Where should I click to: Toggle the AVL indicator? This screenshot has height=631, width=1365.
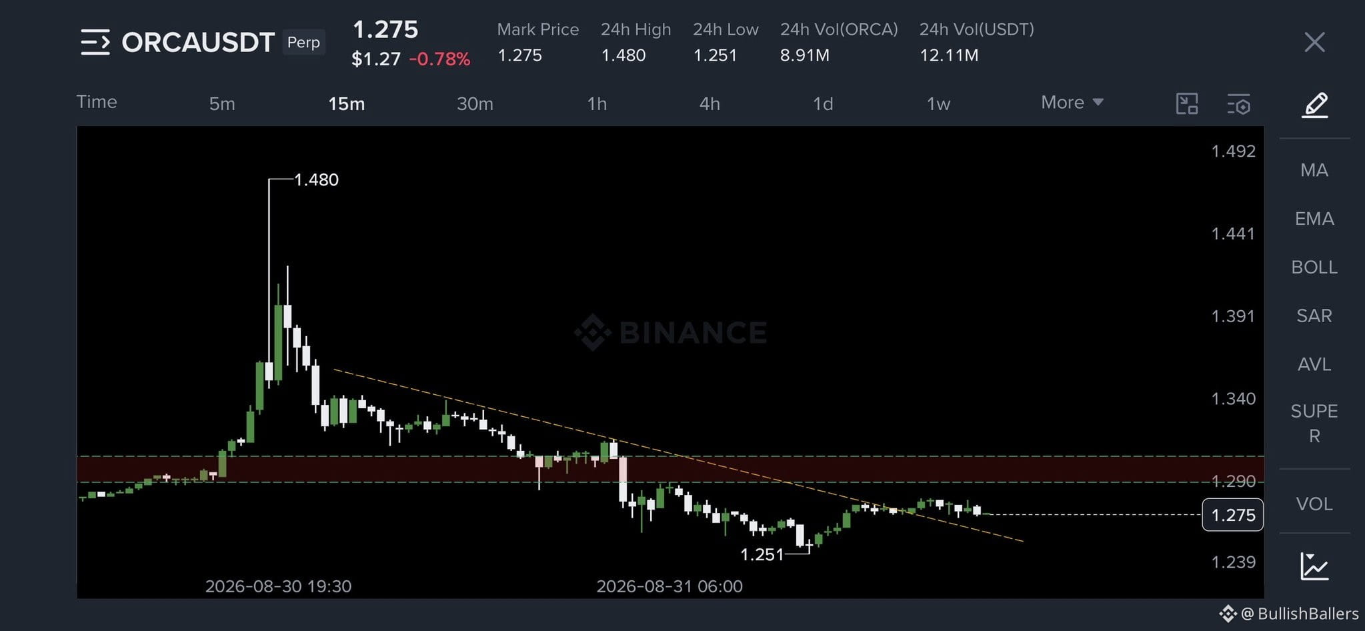pyautogui.click(x=1314, y=364)
